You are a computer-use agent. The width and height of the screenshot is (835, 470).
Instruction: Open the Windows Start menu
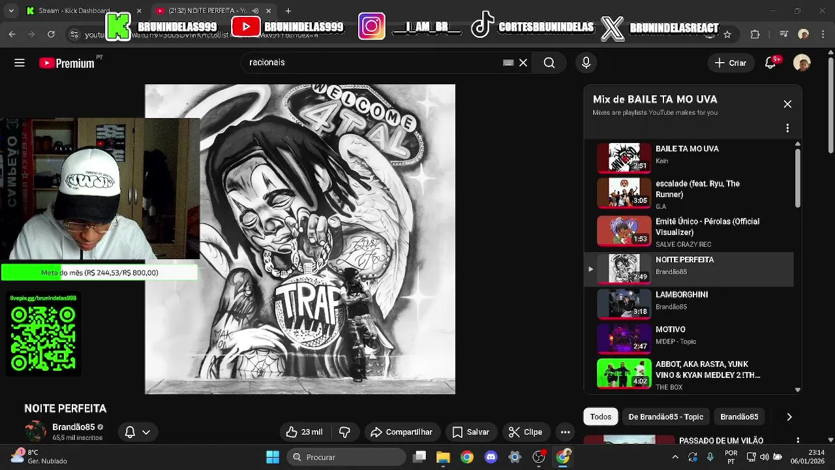coord(273,457)
